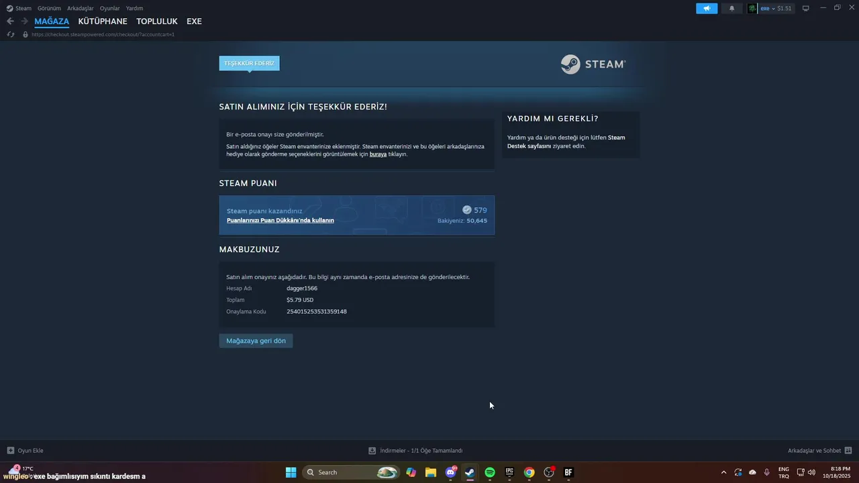This screenshot has width=859, height=483.
Task: Click points balance 50,645
Action: point(477,221)
